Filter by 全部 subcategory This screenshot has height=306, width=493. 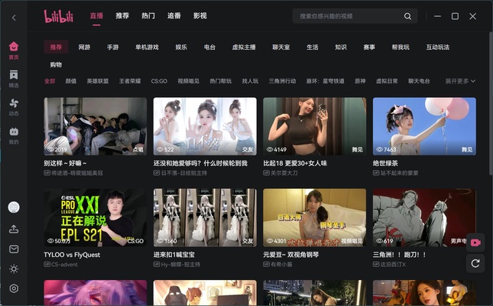(50, 81)
